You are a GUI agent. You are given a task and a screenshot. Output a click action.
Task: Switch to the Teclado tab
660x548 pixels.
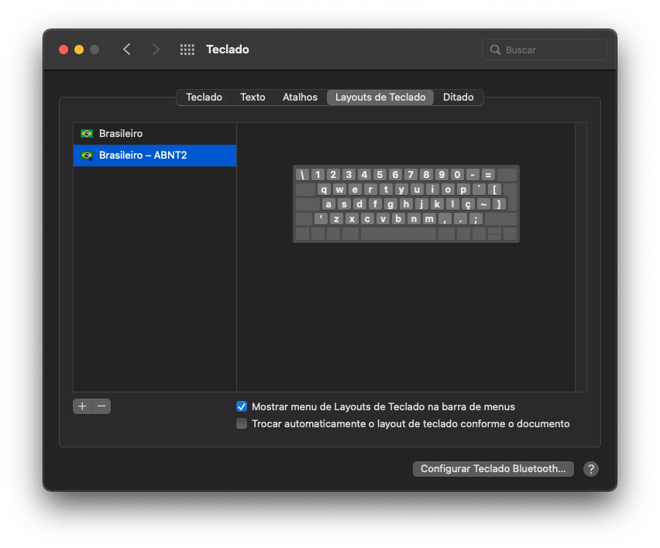pos(204,98)
